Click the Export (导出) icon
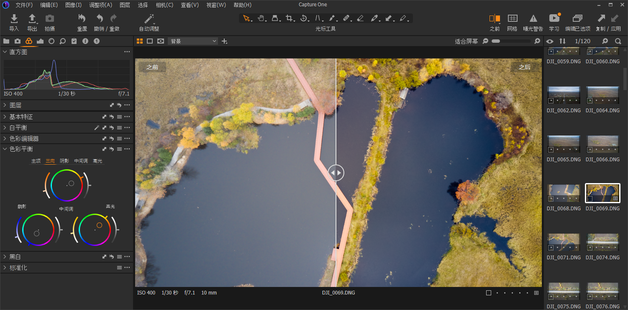The height and width of the screenshot is (310, 628). (x=32, y=19)
